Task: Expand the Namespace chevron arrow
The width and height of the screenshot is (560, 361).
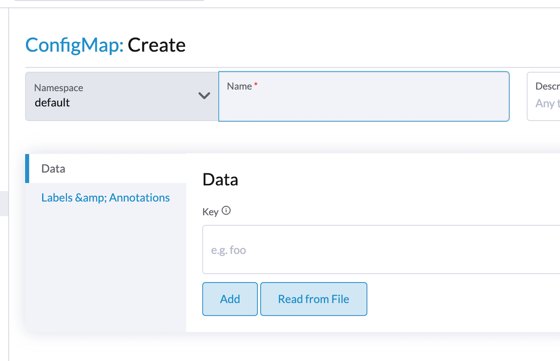Action: click(204, 96)
